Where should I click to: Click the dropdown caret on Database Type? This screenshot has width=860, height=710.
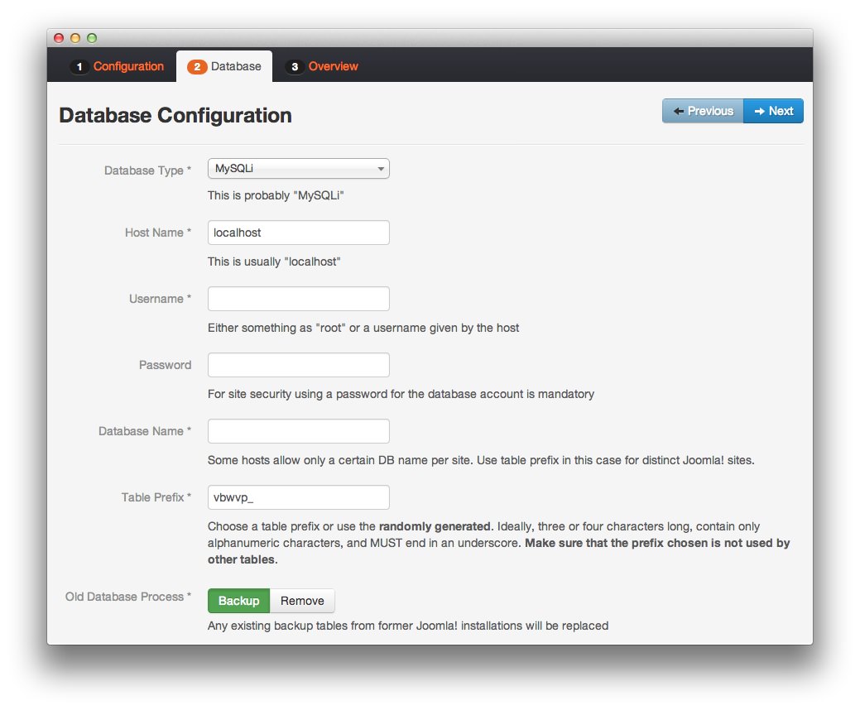click(x=382, y=168)
